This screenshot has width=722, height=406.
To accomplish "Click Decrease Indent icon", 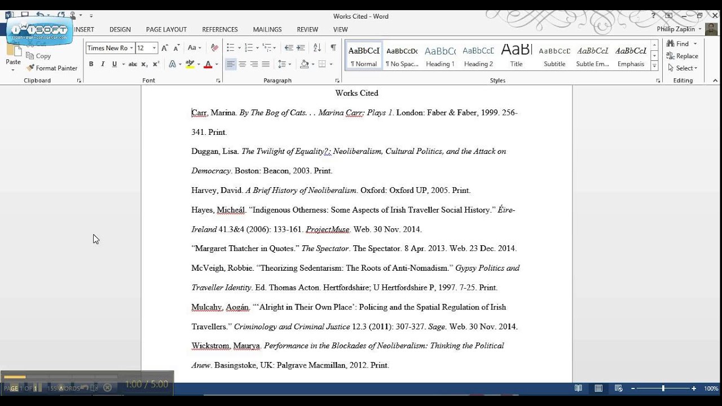I will click(289, 48).
